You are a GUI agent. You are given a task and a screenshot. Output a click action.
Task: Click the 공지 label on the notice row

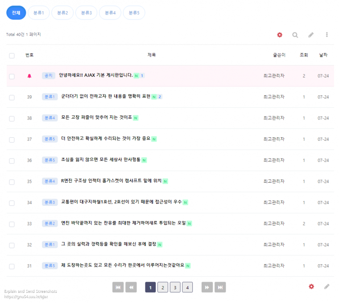[49, 76]
